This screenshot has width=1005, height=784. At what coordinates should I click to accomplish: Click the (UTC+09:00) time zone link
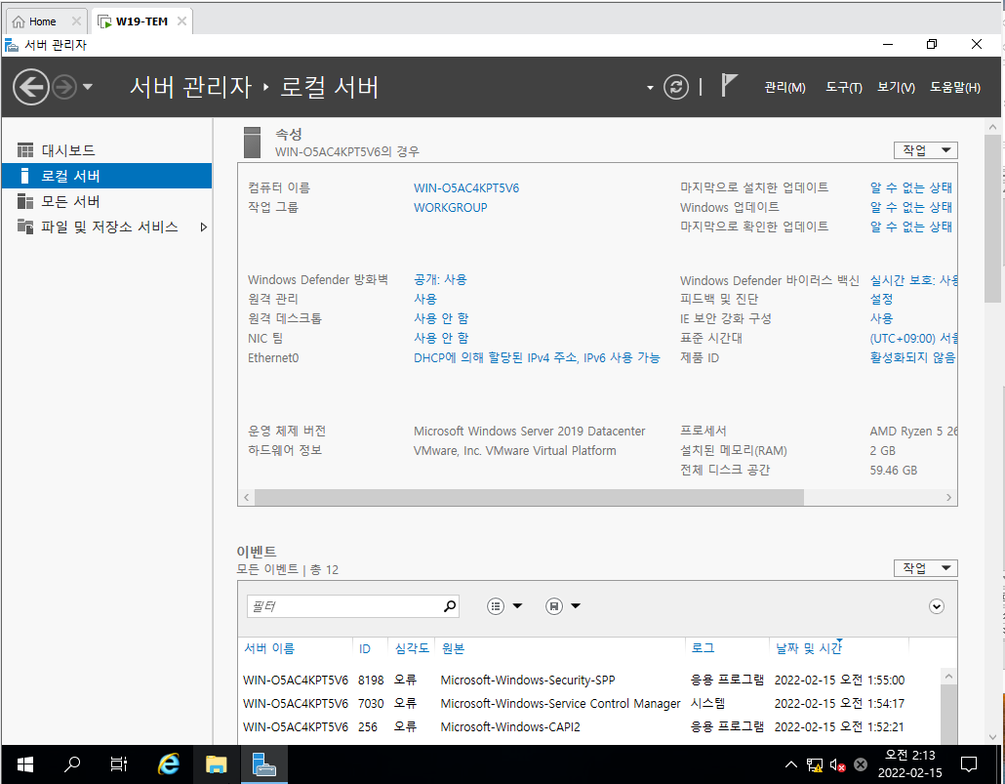point(913,338)
